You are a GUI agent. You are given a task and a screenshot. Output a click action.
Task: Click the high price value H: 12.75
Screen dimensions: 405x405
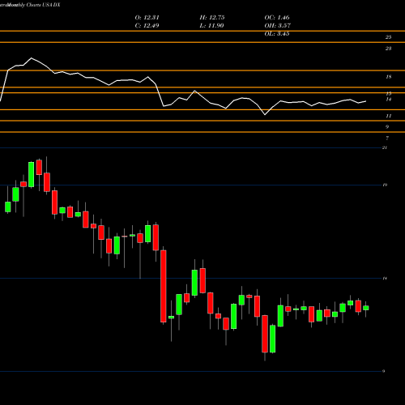tap(212, 18)
